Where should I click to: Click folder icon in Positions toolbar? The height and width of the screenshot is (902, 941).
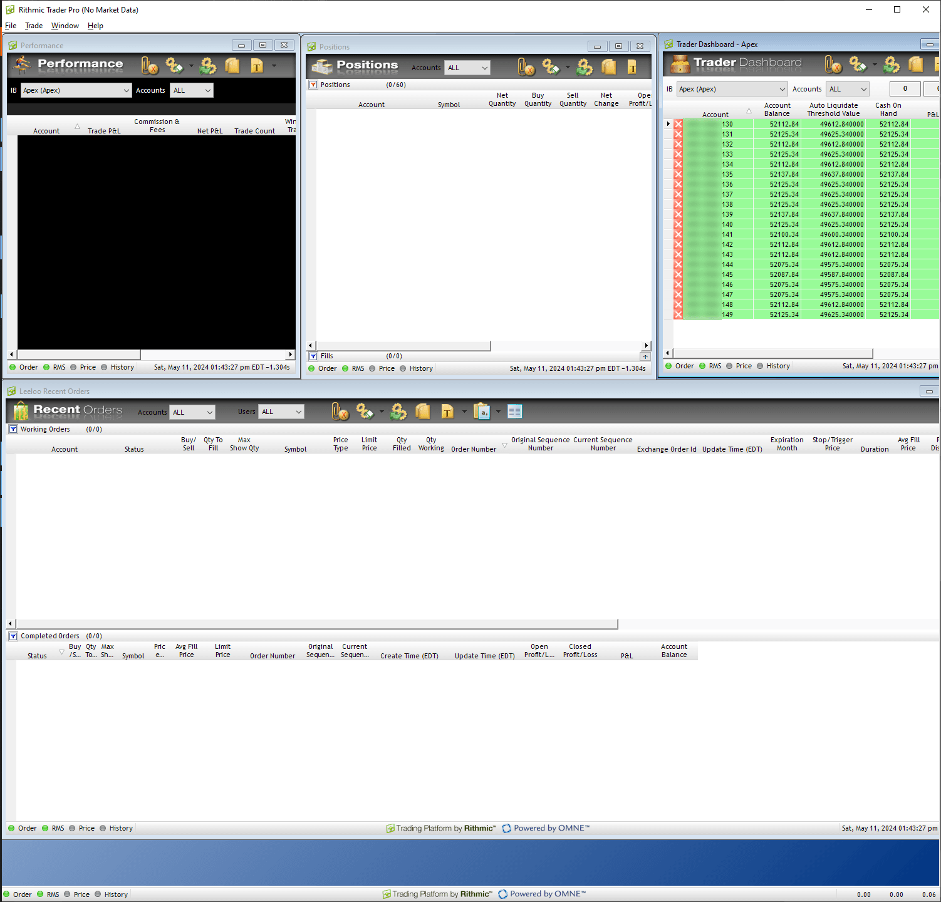pyautogui.click(x=608, y=67)
